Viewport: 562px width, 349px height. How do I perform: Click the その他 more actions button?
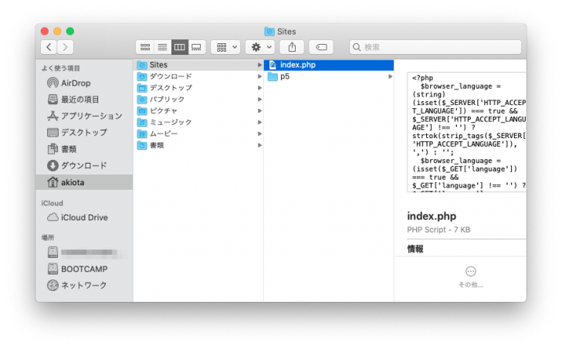coord(470,276)
